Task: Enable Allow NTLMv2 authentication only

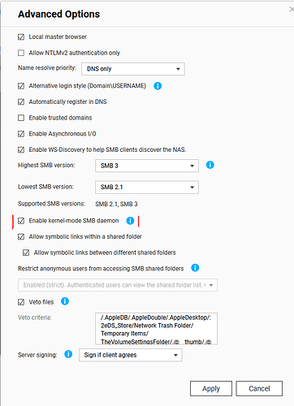Action: point(21,53)
